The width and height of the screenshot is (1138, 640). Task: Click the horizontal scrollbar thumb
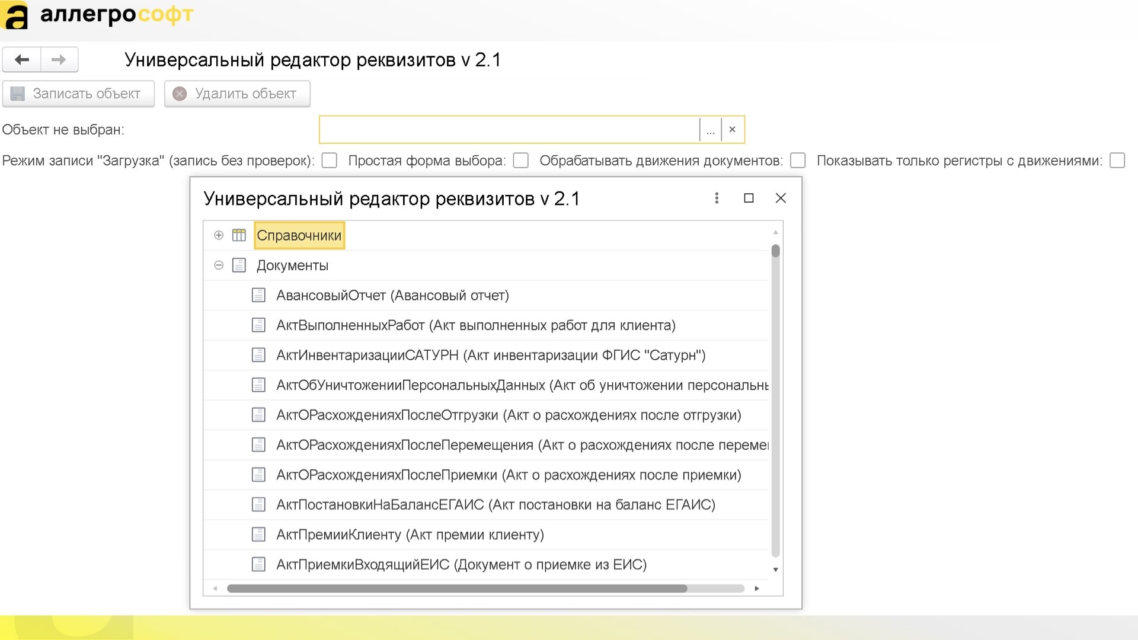[456, 588]
